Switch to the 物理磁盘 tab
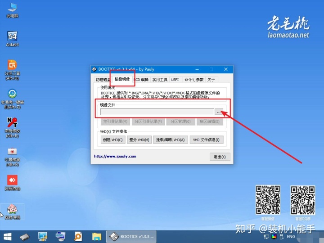 coord(102,80)
